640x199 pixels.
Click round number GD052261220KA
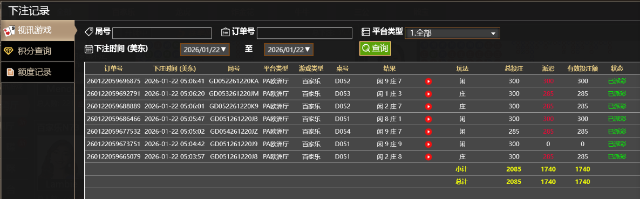234,81
